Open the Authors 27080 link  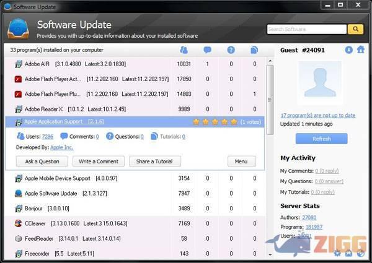click(x=309, y=218)
